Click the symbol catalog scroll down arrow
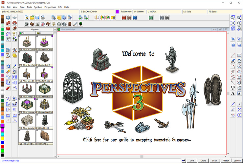243x164 pixels. point(55,156)
